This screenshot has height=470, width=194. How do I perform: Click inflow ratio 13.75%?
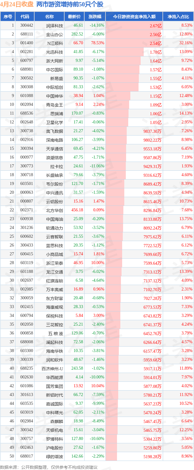pos(186,219)
